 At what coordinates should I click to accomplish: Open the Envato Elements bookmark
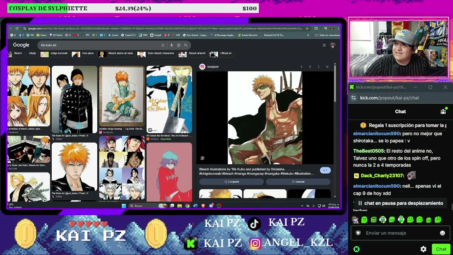(x=248, y=35)
